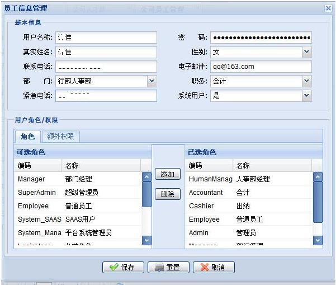Click the 添加 button
Screen dimensions: 336x285
click(x=168, y=174)
